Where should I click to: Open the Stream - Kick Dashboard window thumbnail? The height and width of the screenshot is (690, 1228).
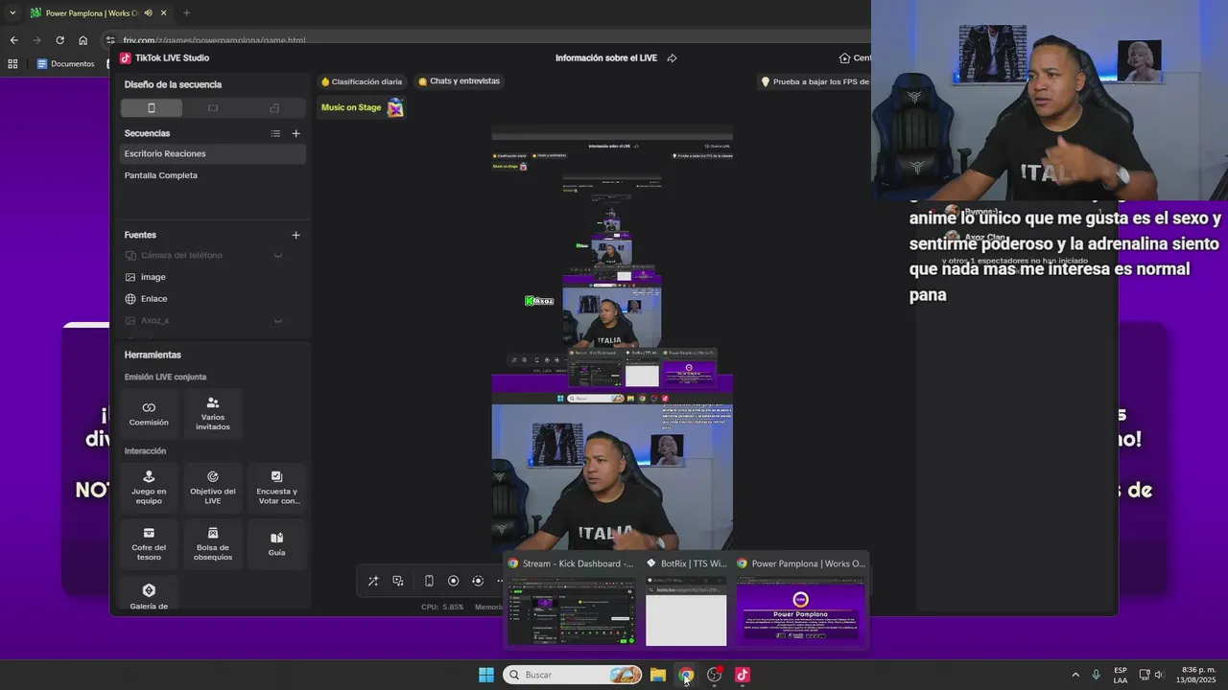571,601
